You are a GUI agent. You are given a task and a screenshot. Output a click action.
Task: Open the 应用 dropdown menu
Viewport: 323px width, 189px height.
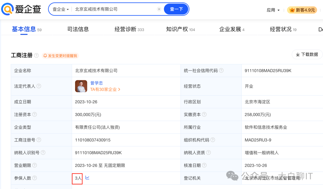click(x=273, y=10)
